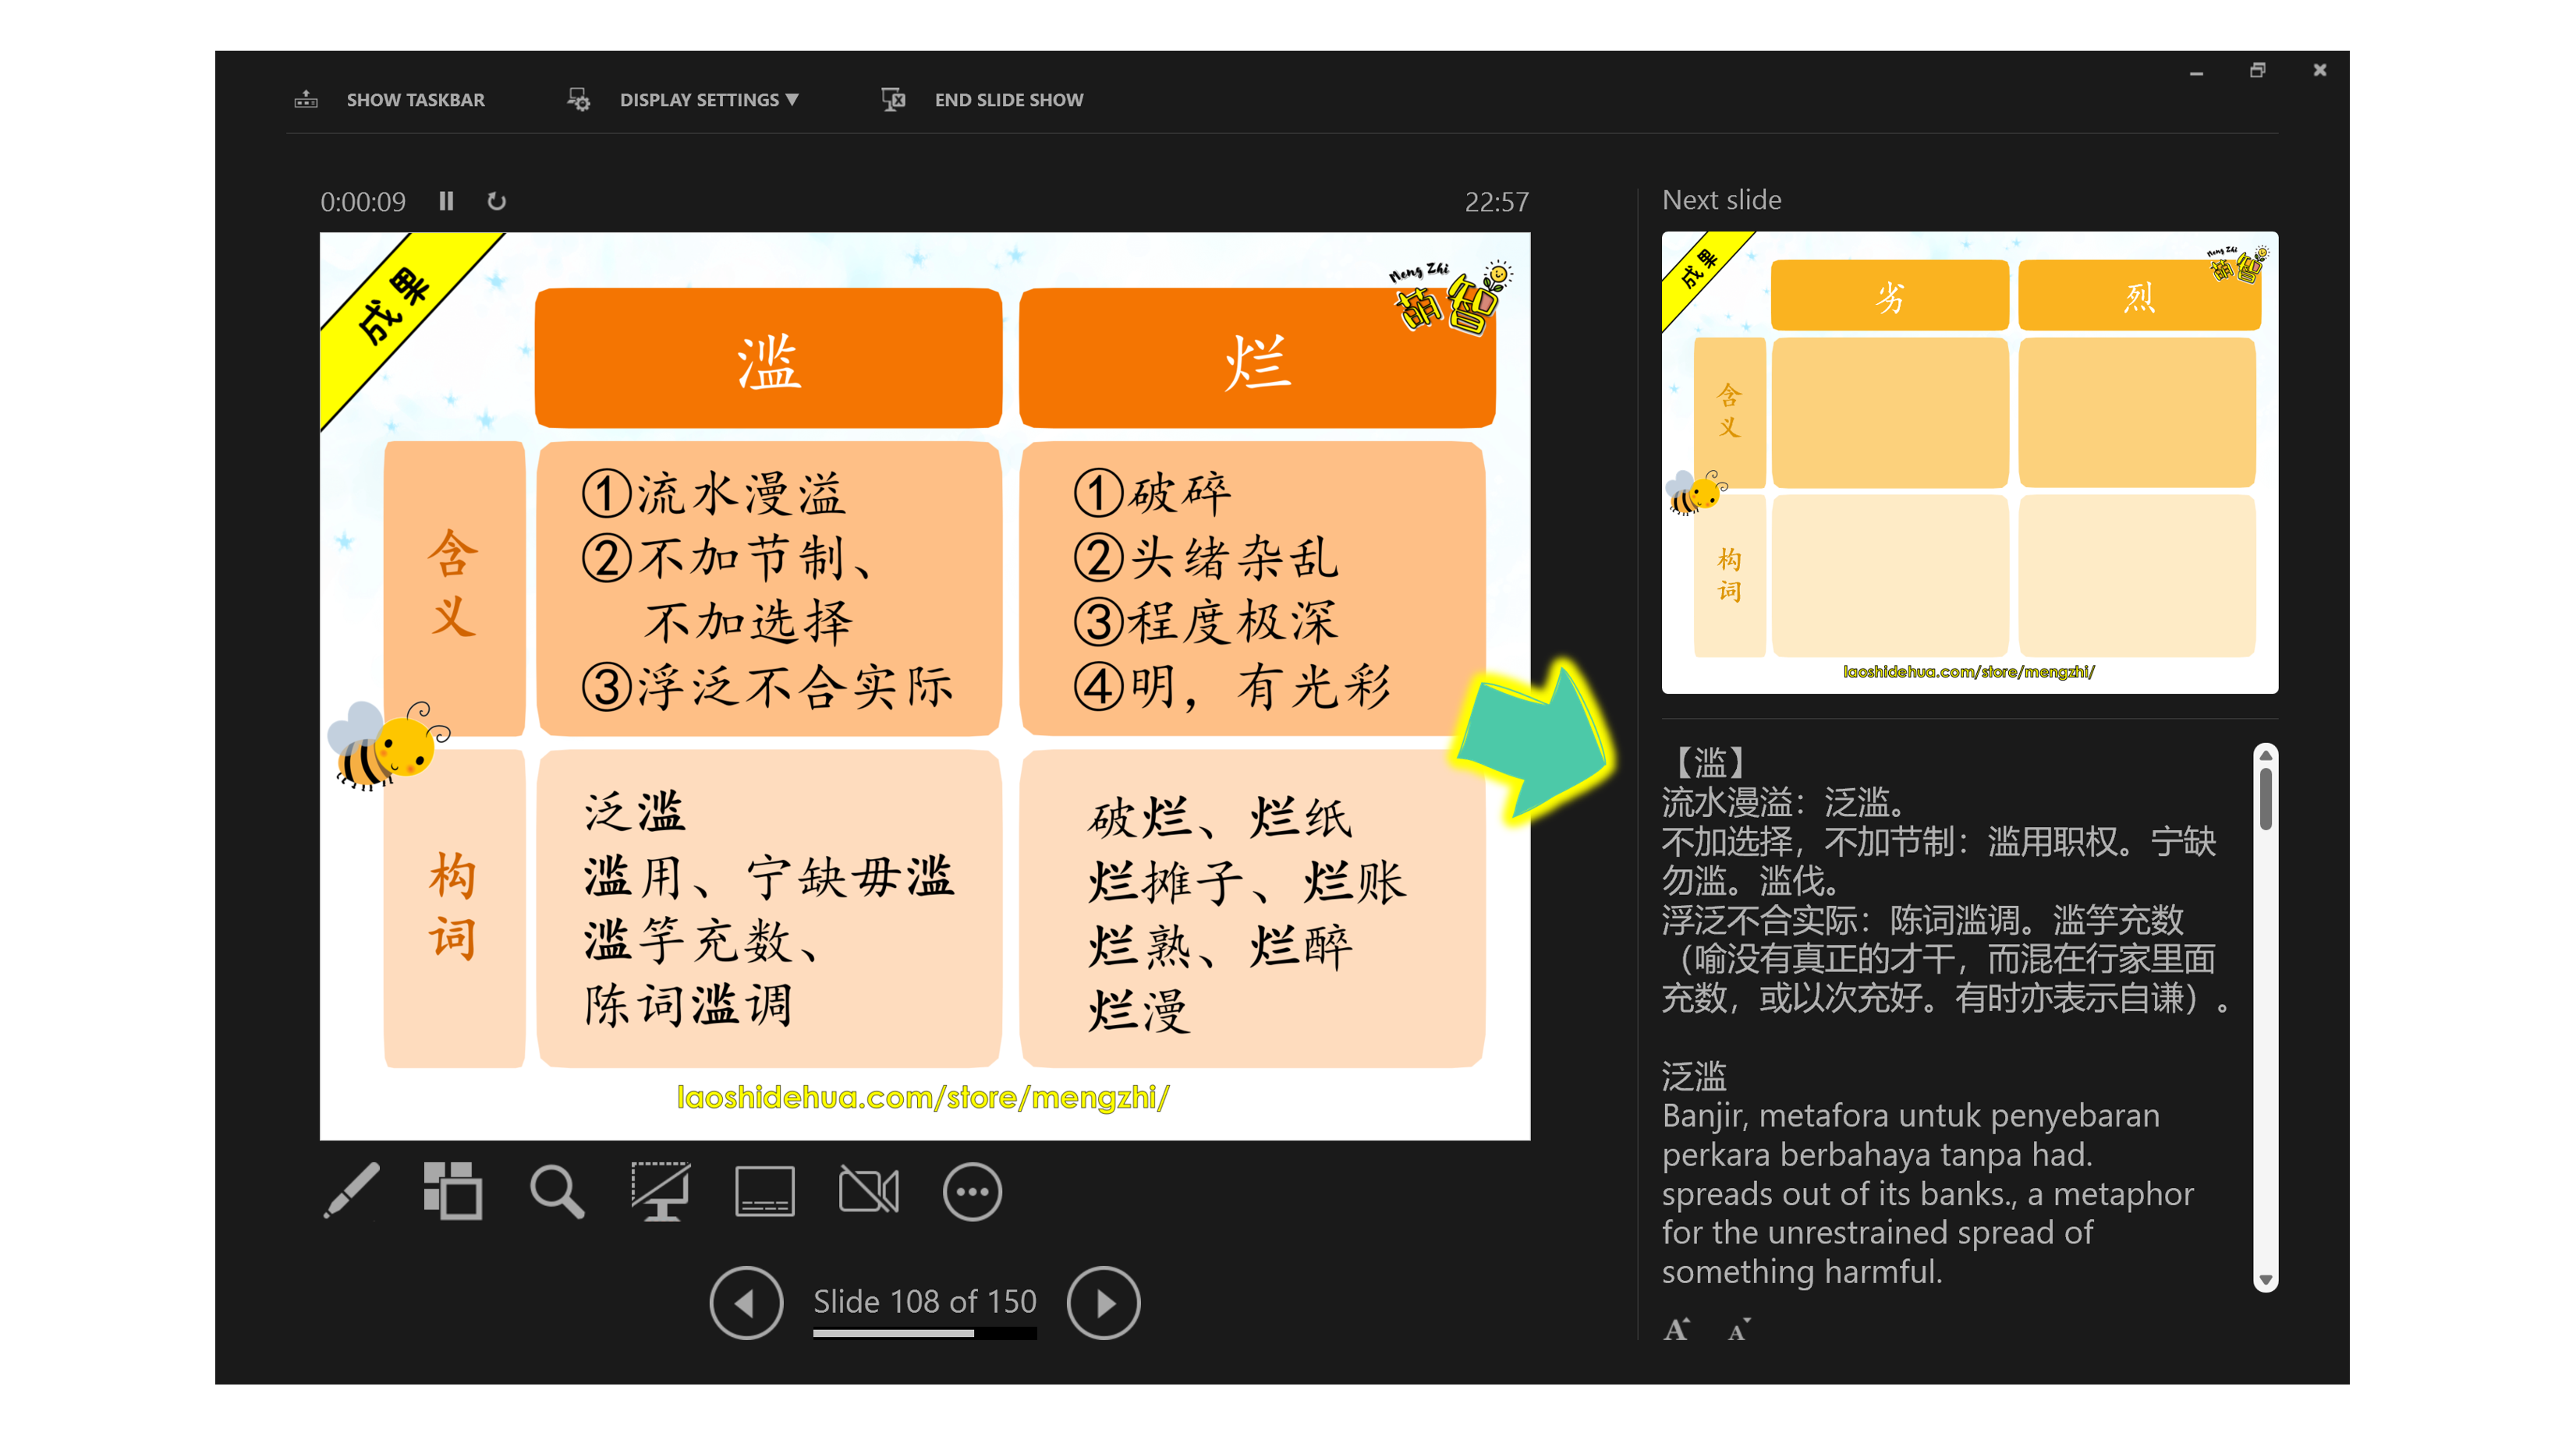
Task: Click the bee graphic on current slide
Action: (x=388, y=745)
